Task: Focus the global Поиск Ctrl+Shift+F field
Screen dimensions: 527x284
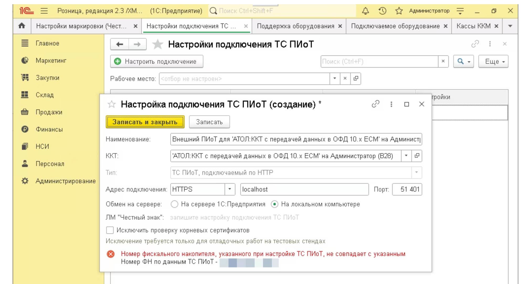Action: (282, 11)
